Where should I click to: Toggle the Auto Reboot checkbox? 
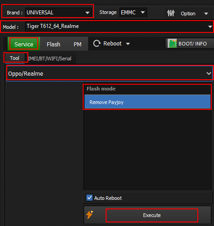[89, 198]
